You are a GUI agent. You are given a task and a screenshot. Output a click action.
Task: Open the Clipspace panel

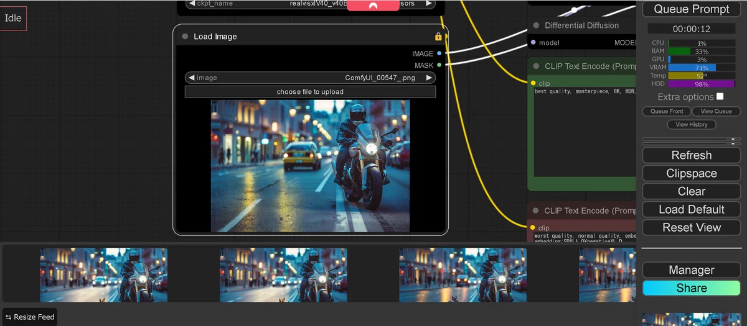692,173
